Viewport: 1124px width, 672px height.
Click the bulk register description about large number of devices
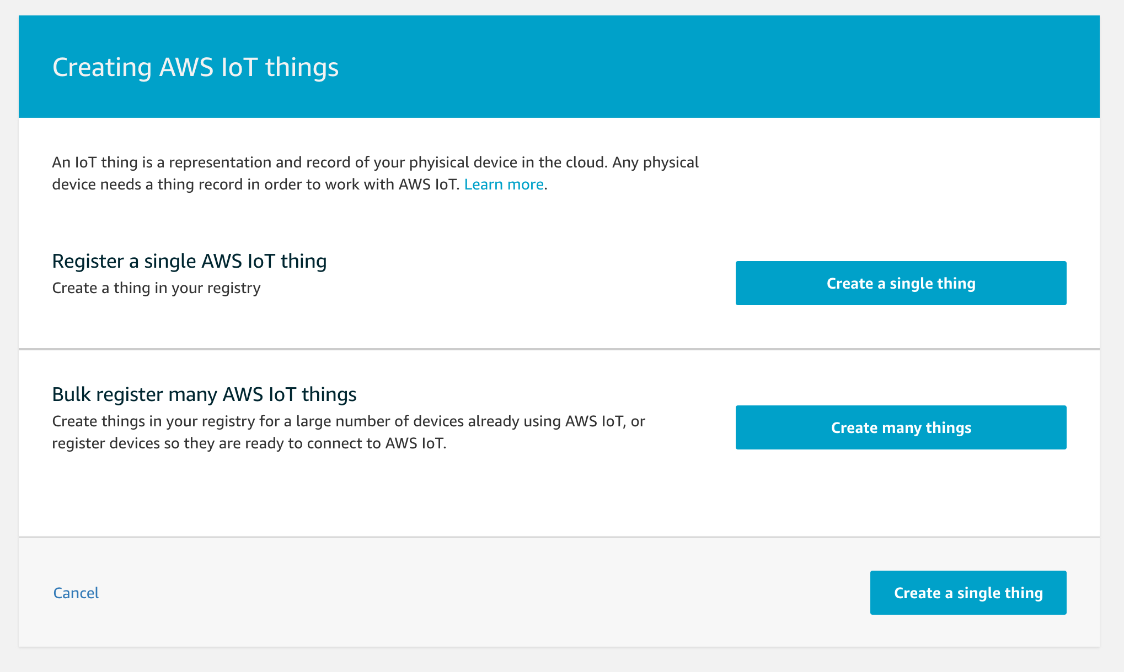[349, 421]
